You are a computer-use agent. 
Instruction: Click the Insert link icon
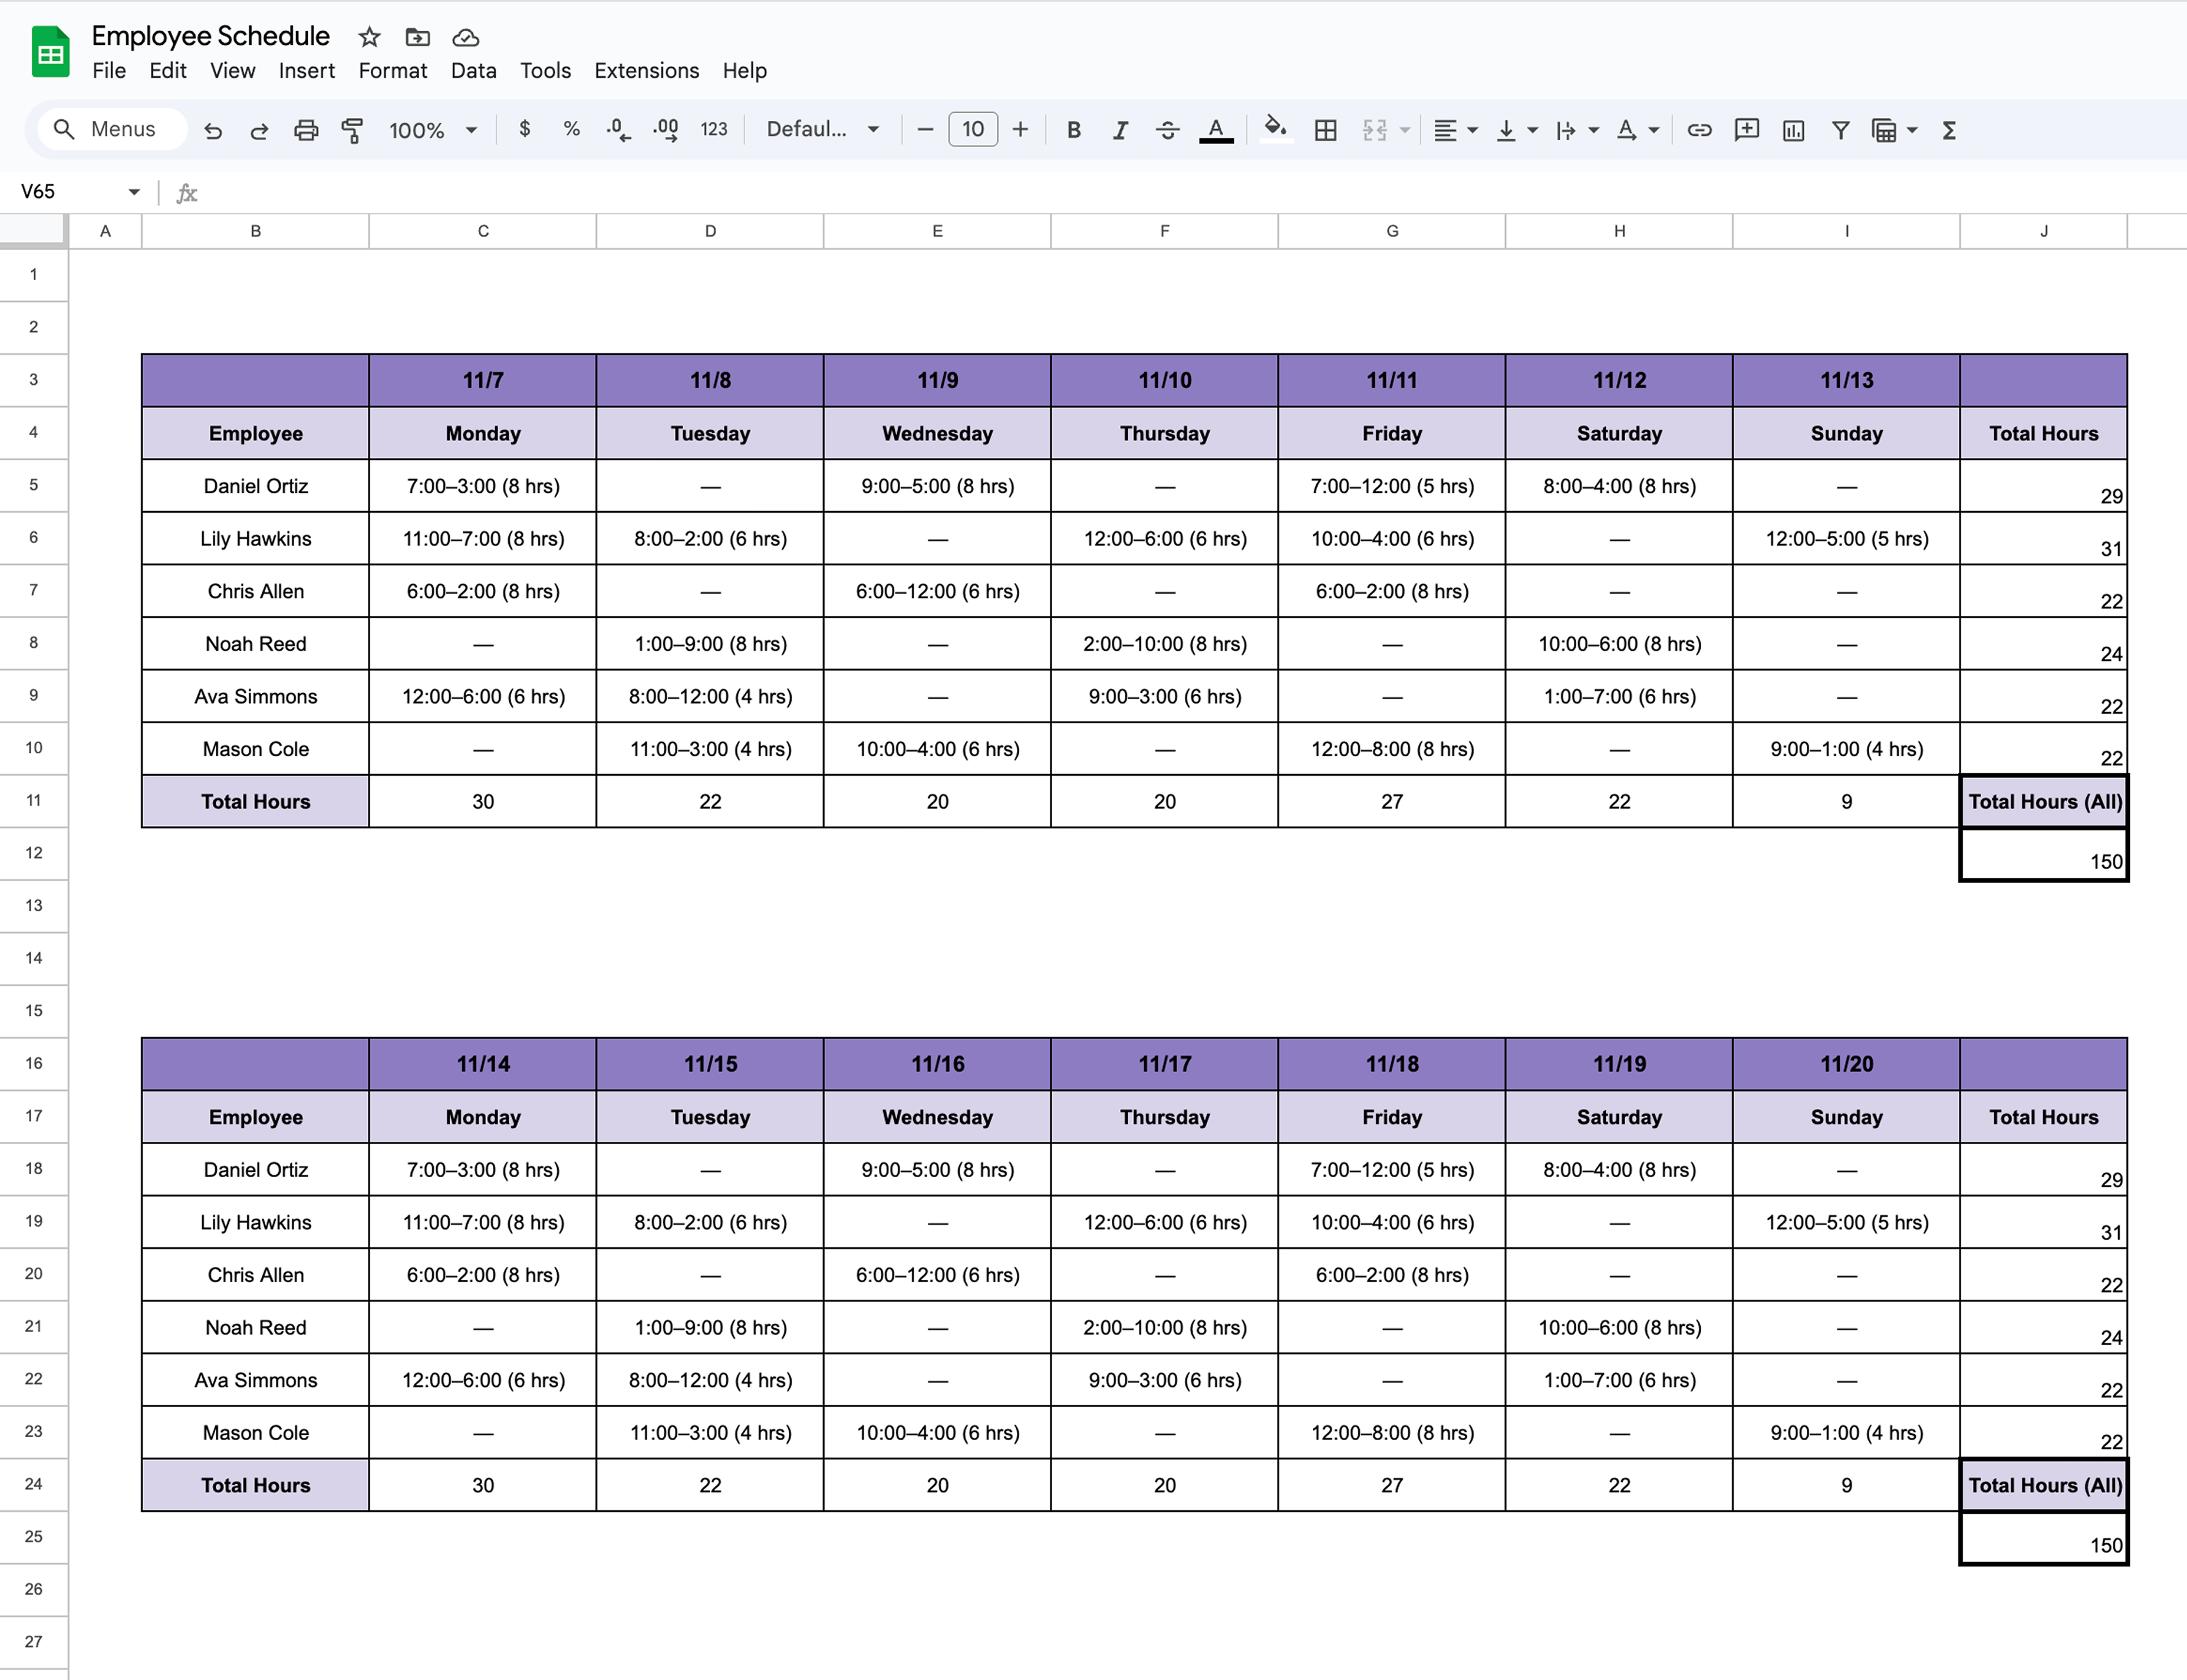click(x=1699, y=130)
